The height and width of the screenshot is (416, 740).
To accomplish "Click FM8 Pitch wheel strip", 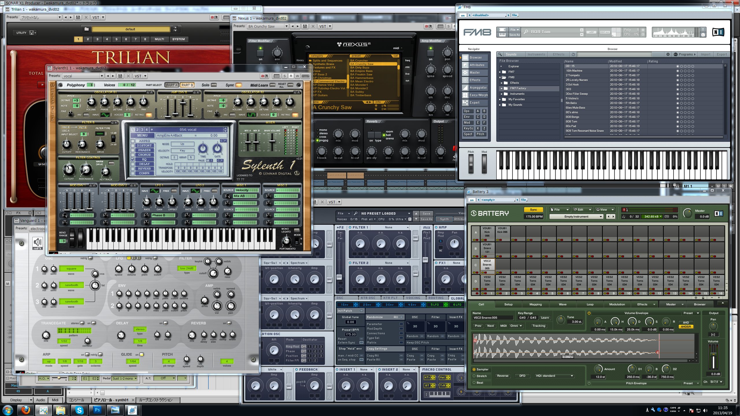I will tap(471, 164).
